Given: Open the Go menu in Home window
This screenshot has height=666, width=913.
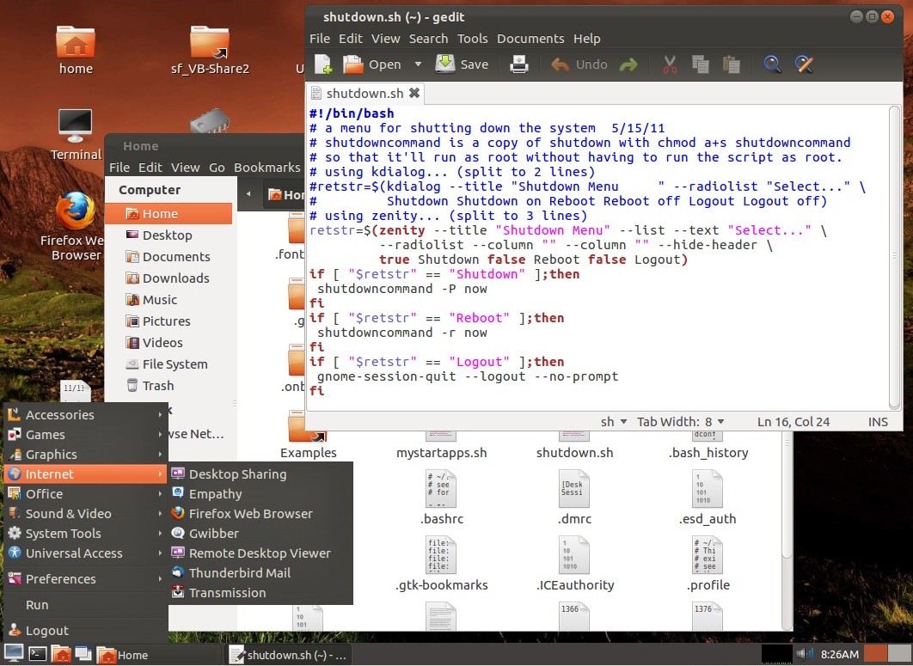Looking at the screenshot, I should 217,167.
